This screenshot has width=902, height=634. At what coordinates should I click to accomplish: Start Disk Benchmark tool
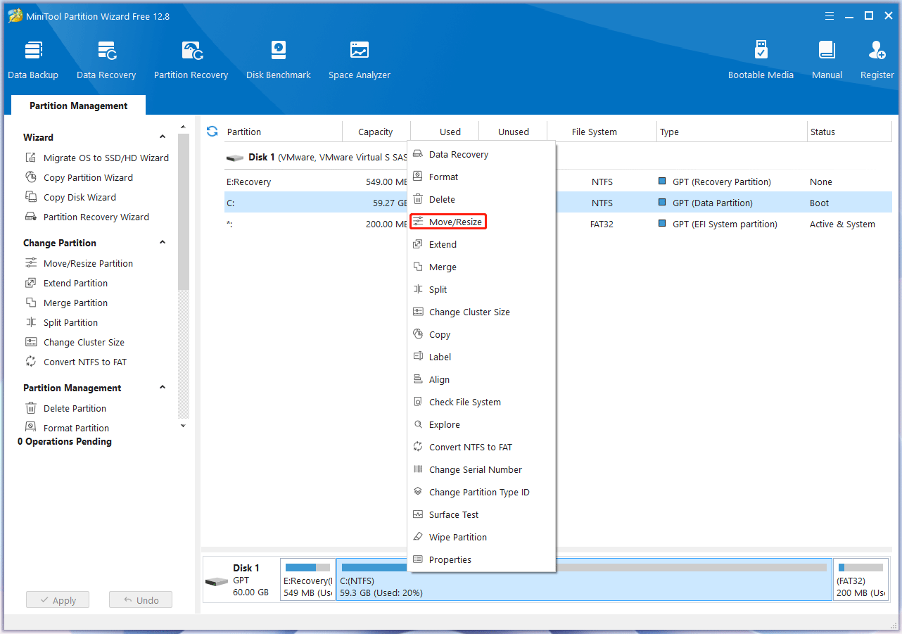(279, 59)
